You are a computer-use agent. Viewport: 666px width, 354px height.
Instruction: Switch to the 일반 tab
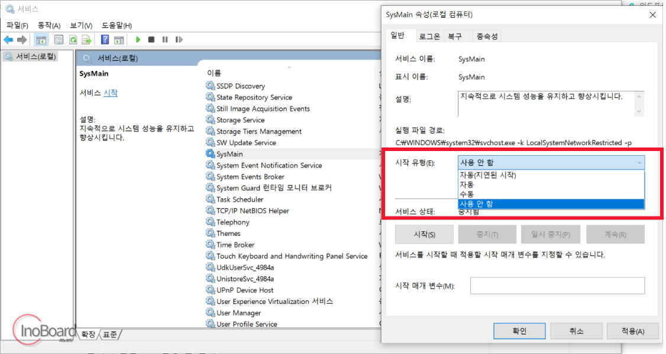tap(397, 35)
